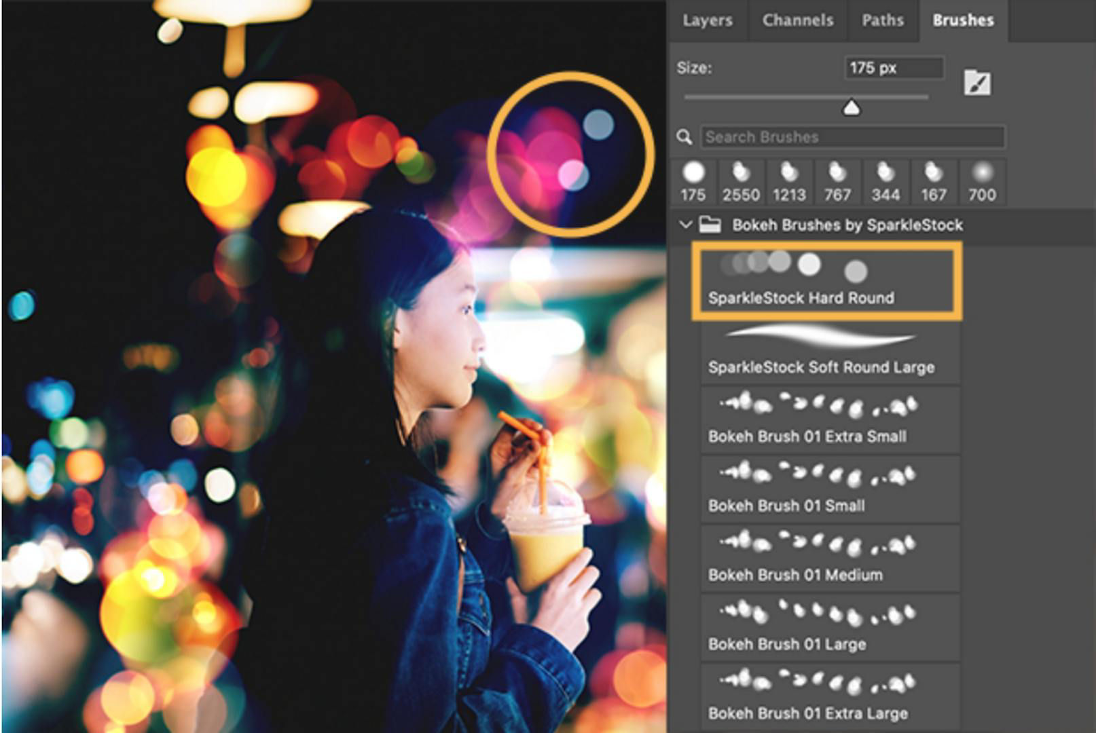Click the brush folder icon beside the size field

click(x=976, y=81)
